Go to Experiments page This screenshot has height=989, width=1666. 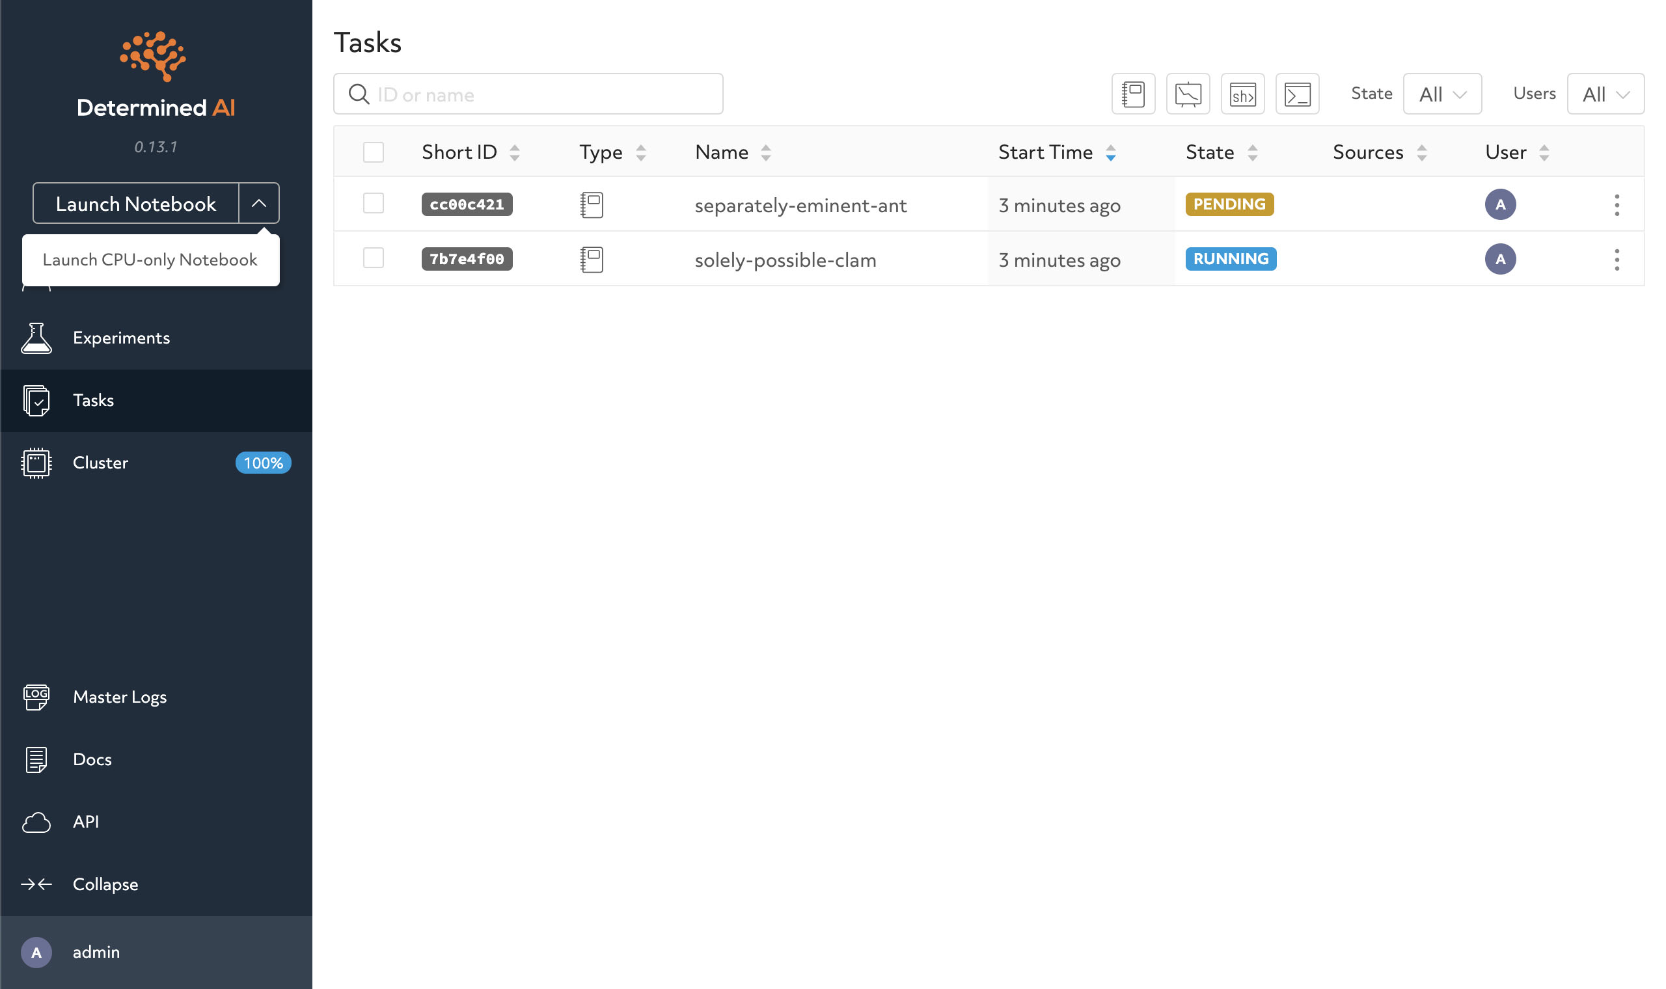point(121,338)
